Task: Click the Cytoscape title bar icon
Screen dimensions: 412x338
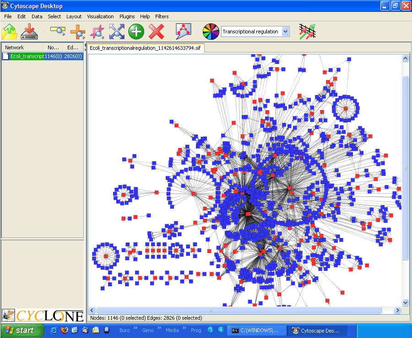Action: [5, 5]
